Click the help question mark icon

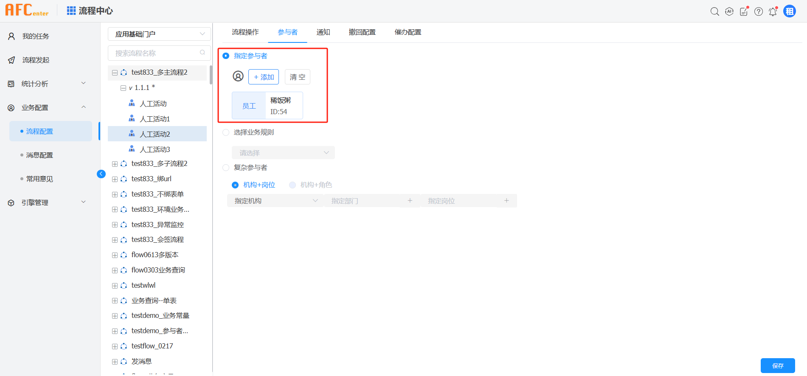pos(758,11)
